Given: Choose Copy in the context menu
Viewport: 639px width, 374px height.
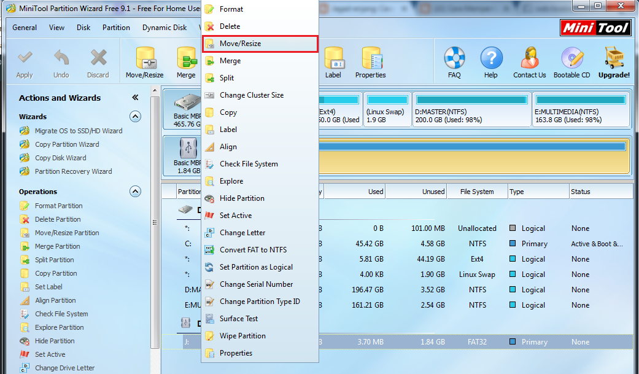Looking at the screenshot, I should tap(260, 112).
